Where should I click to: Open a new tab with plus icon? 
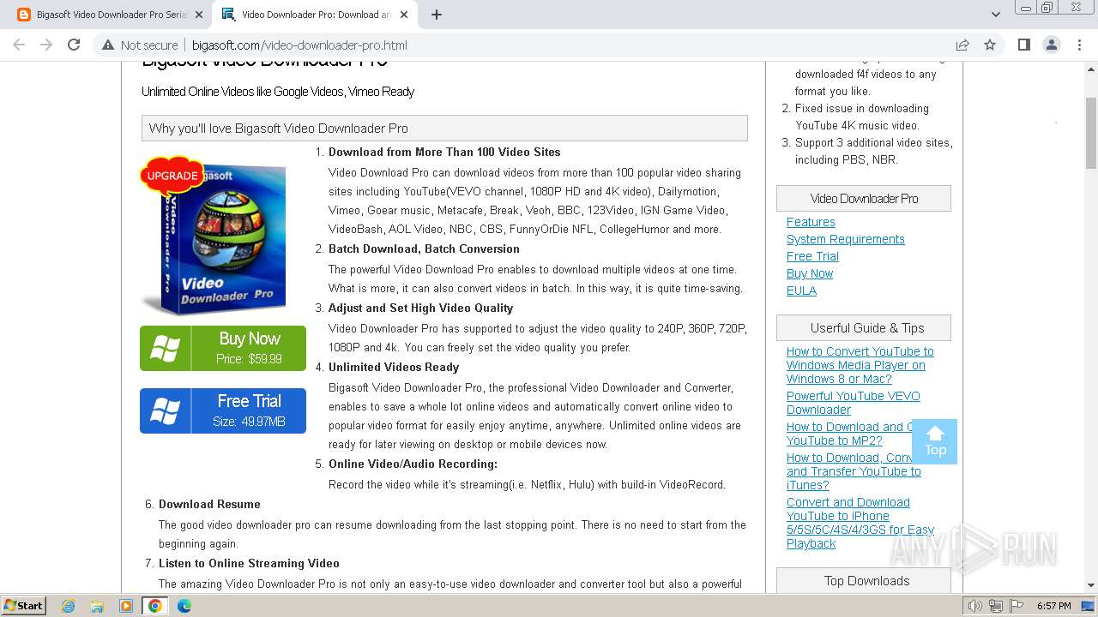[x=437, y=15]
